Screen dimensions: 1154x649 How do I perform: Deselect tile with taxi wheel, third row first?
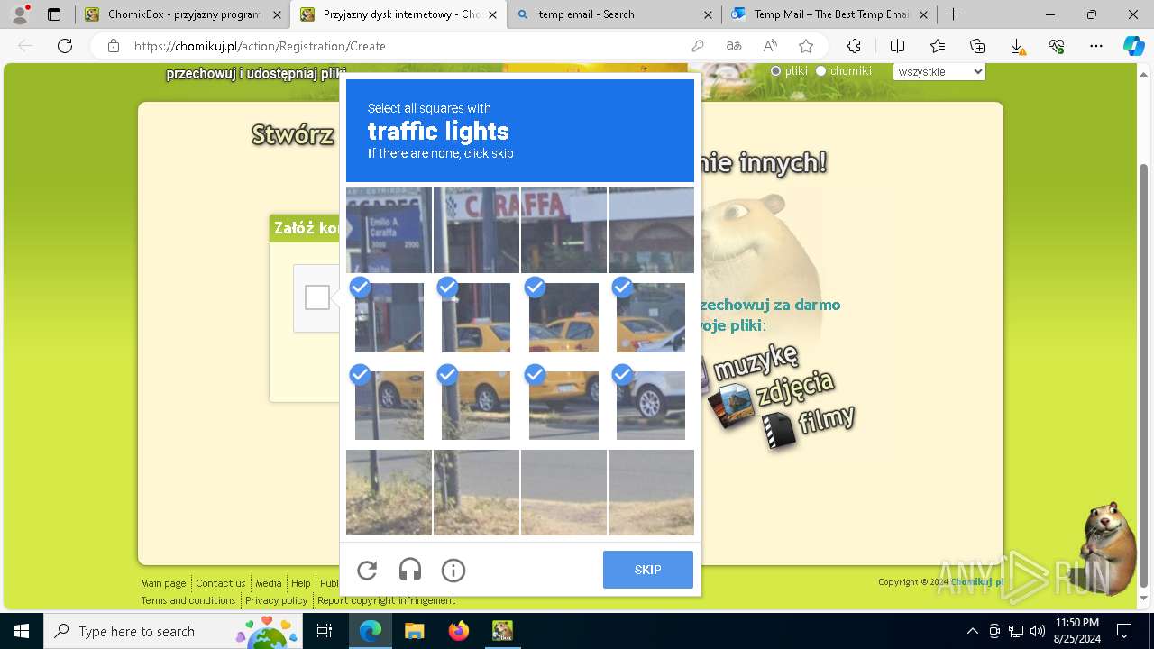[x=389, y=405]
